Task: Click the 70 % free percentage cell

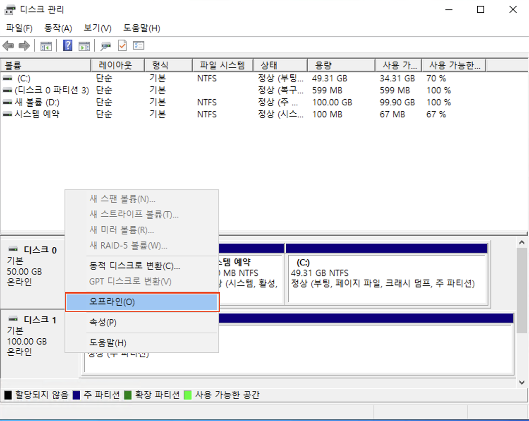Action: coord(436,78)
